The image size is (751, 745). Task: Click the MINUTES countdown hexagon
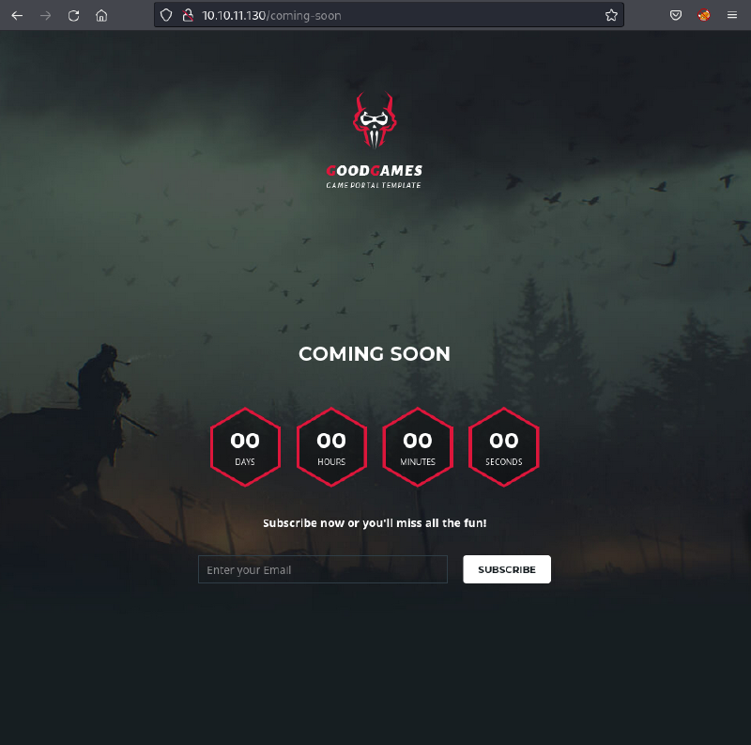[x=418, y=447]
